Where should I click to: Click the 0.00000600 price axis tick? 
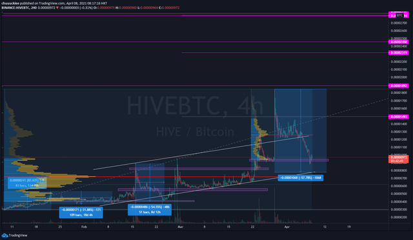pos(399,186)
